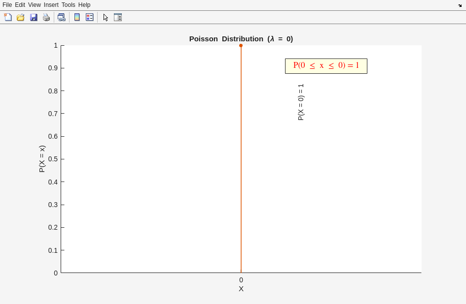Screen dimensions: 466x304
Task: Click the dock figure arrow in the menu bar corner
Action: (460, 5)
